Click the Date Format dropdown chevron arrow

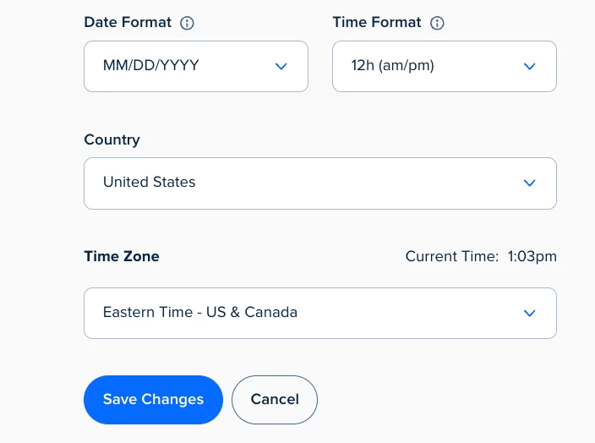click(281, 67)
